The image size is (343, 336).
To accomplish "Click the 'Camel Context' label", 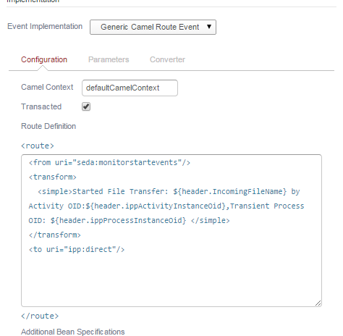I will (47, 87).
